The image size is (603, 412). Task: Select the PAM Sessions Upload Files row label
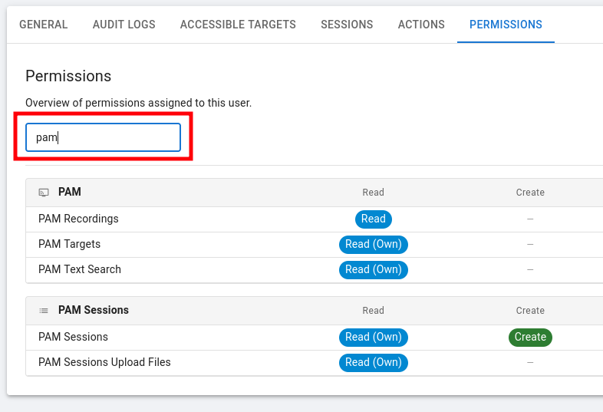(104, 362)
